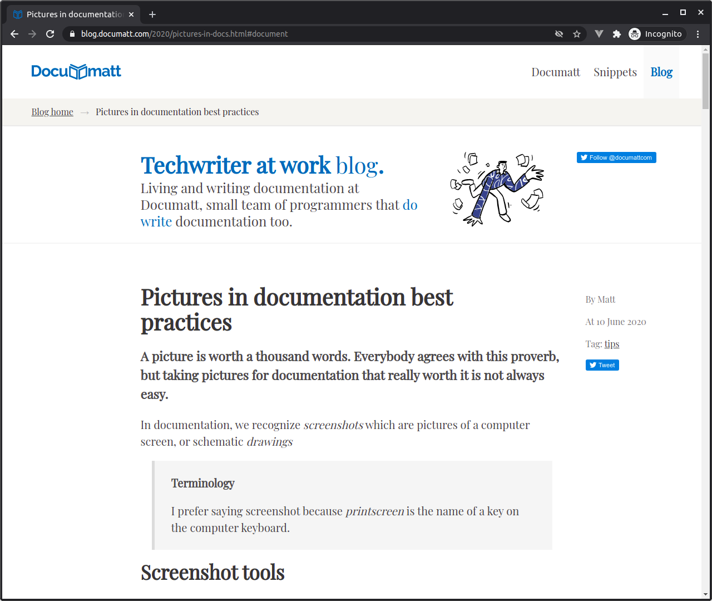Click the Follow @documattcom button
Screen dimensions: 712x601
click(616, 157)
